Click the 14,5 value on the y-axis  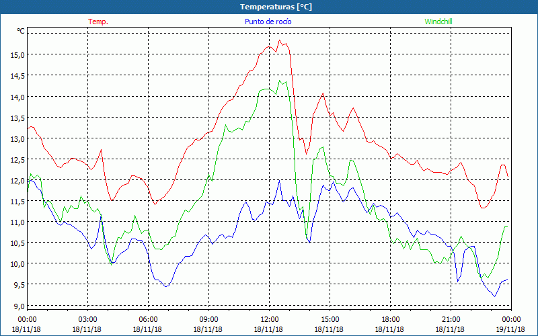click(x=17, y=76)
